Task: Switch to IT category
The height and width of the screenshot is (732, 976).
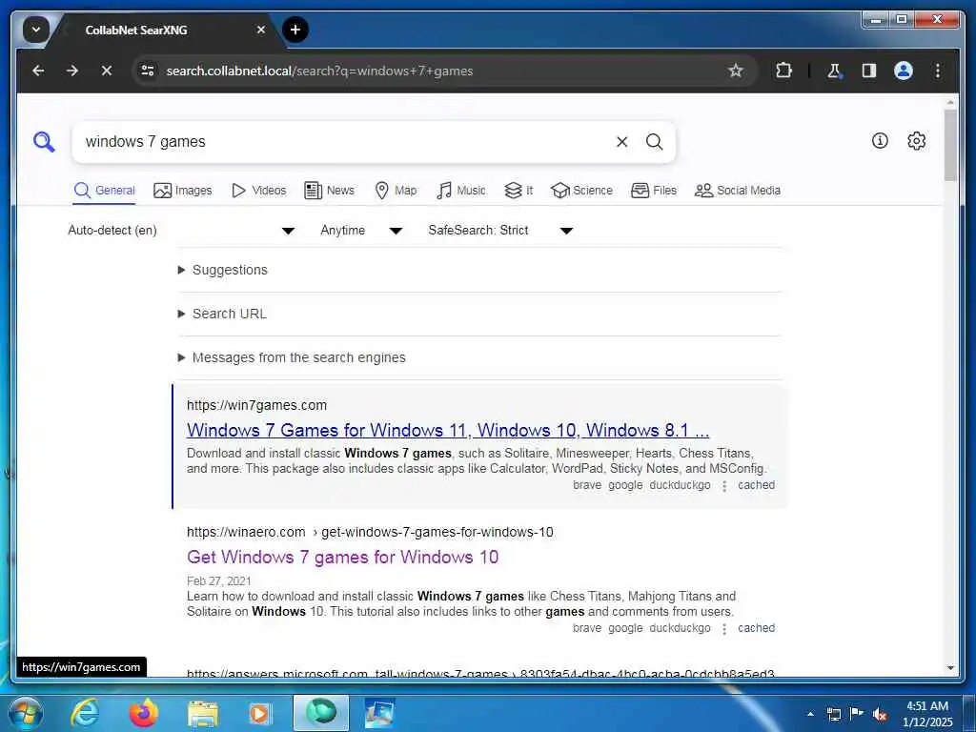Action: coord(518,191)
